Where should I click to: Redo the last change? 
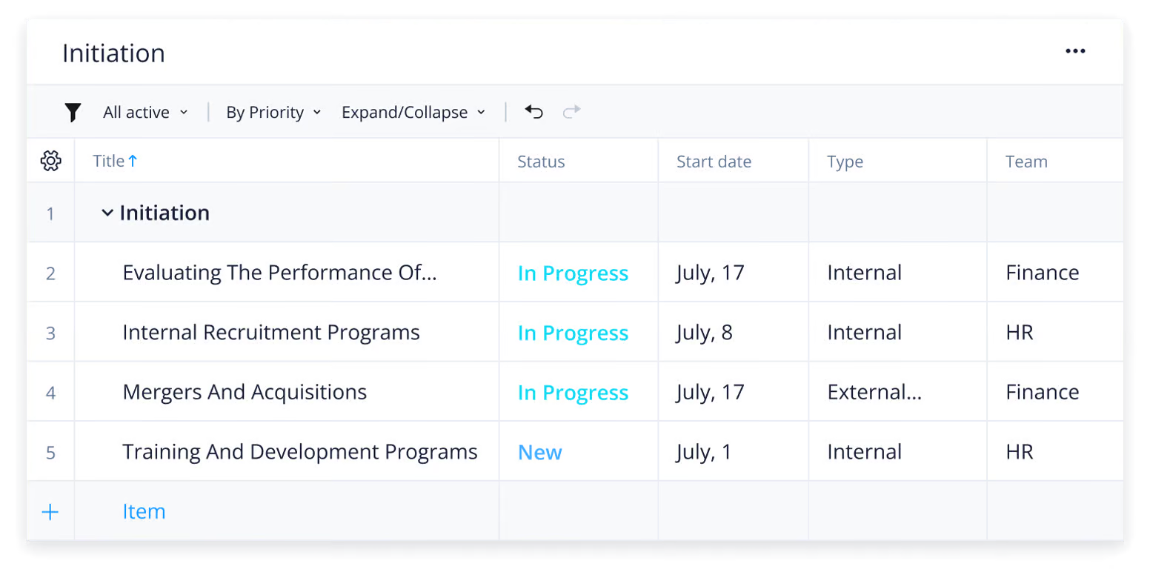[571, 111]
